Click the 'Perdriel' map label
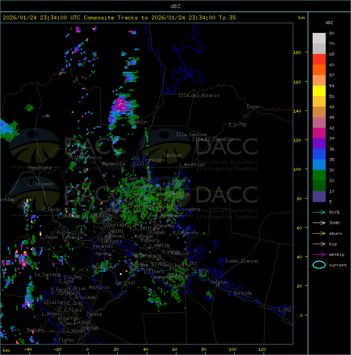This screenshot has height=355, width=351. [103, 246]
